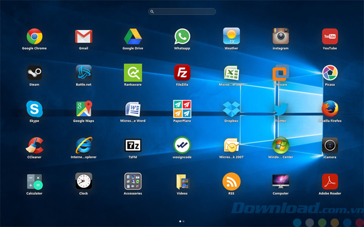Open the Accessories folder

point(133,181)
